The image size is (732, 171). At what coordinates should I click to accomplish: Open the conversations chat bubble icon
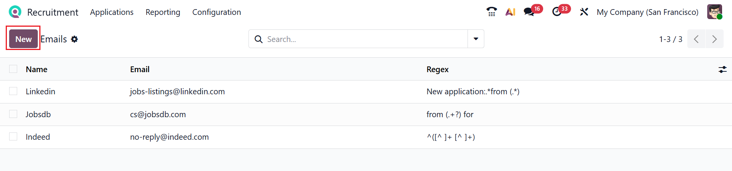point(529,12)
